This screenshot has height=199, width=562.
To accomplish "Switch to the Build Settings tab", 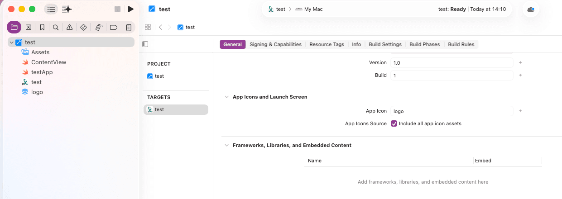I will (x=385, y=44).
